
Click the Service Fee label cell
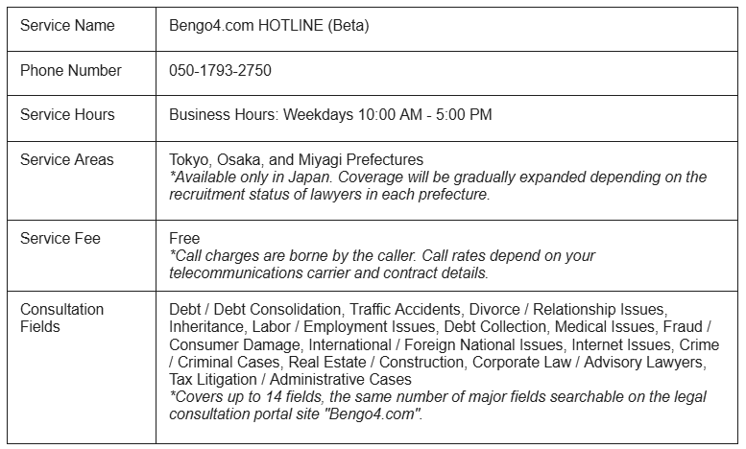[x=60, y=238]
